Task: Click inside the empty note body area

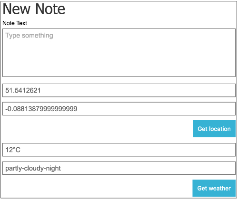Action: tap(119, 53)
